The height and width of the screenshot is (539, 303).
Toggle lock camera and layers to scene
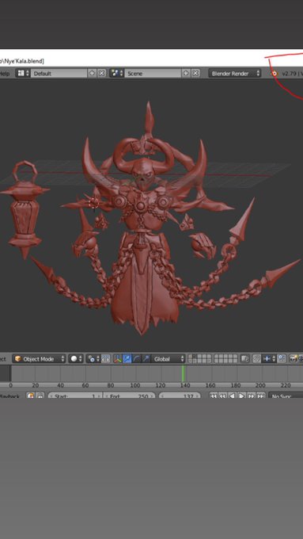point(244,359)
